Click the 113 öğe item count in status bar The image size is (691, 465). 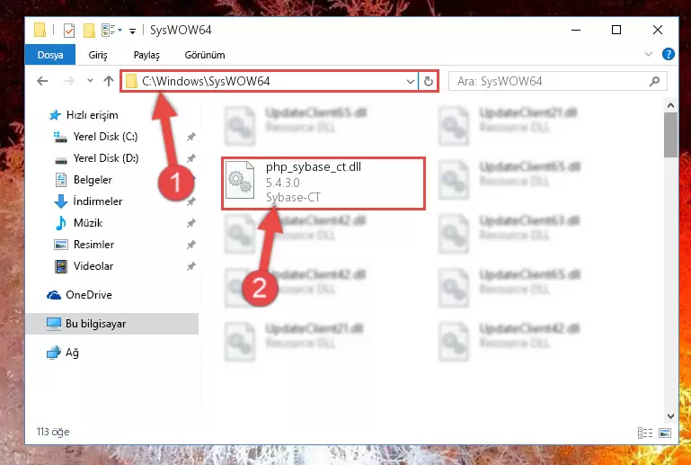point(53,432)
